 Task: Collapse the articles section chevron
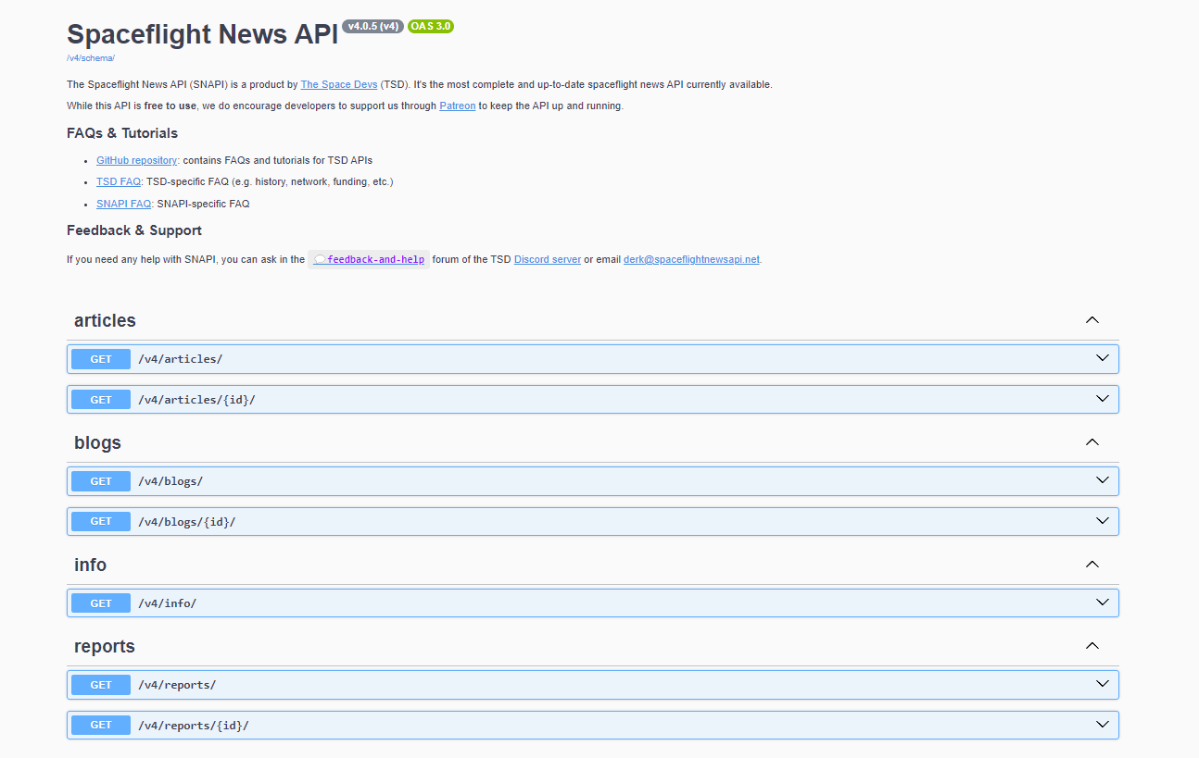pos(1092,319)
